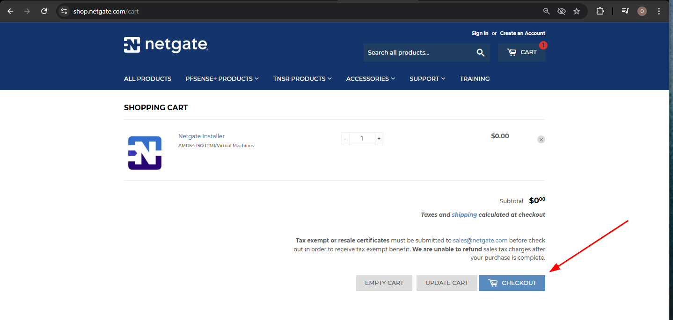Click the Subtotal label
Screen dimensions: 673x320
512,201
